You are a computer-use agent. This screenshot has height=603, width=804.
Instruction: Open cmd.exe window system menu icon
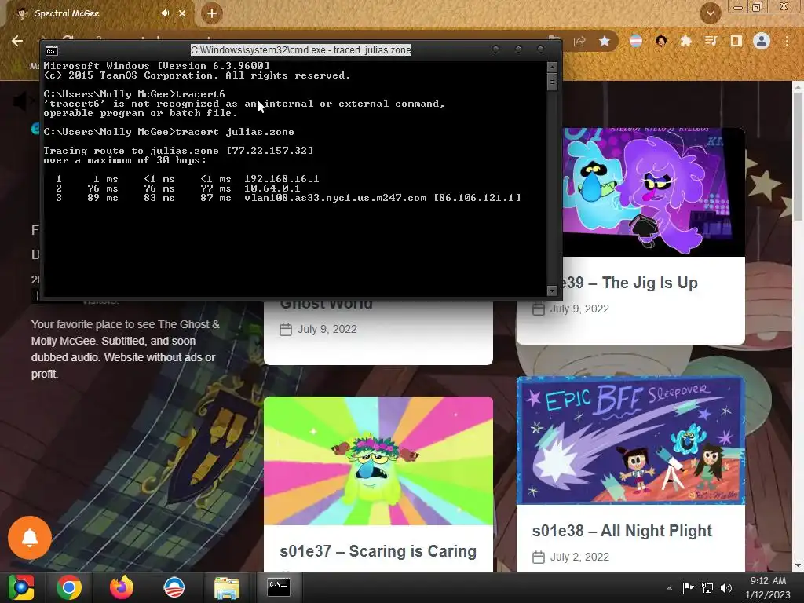pyautogui.click(x=52, y=50)
